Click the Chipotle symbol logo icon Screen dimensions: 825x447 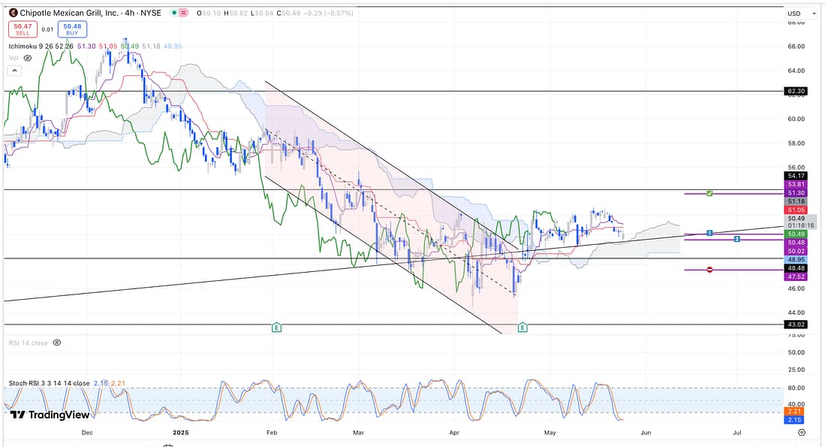click(14, 13)
